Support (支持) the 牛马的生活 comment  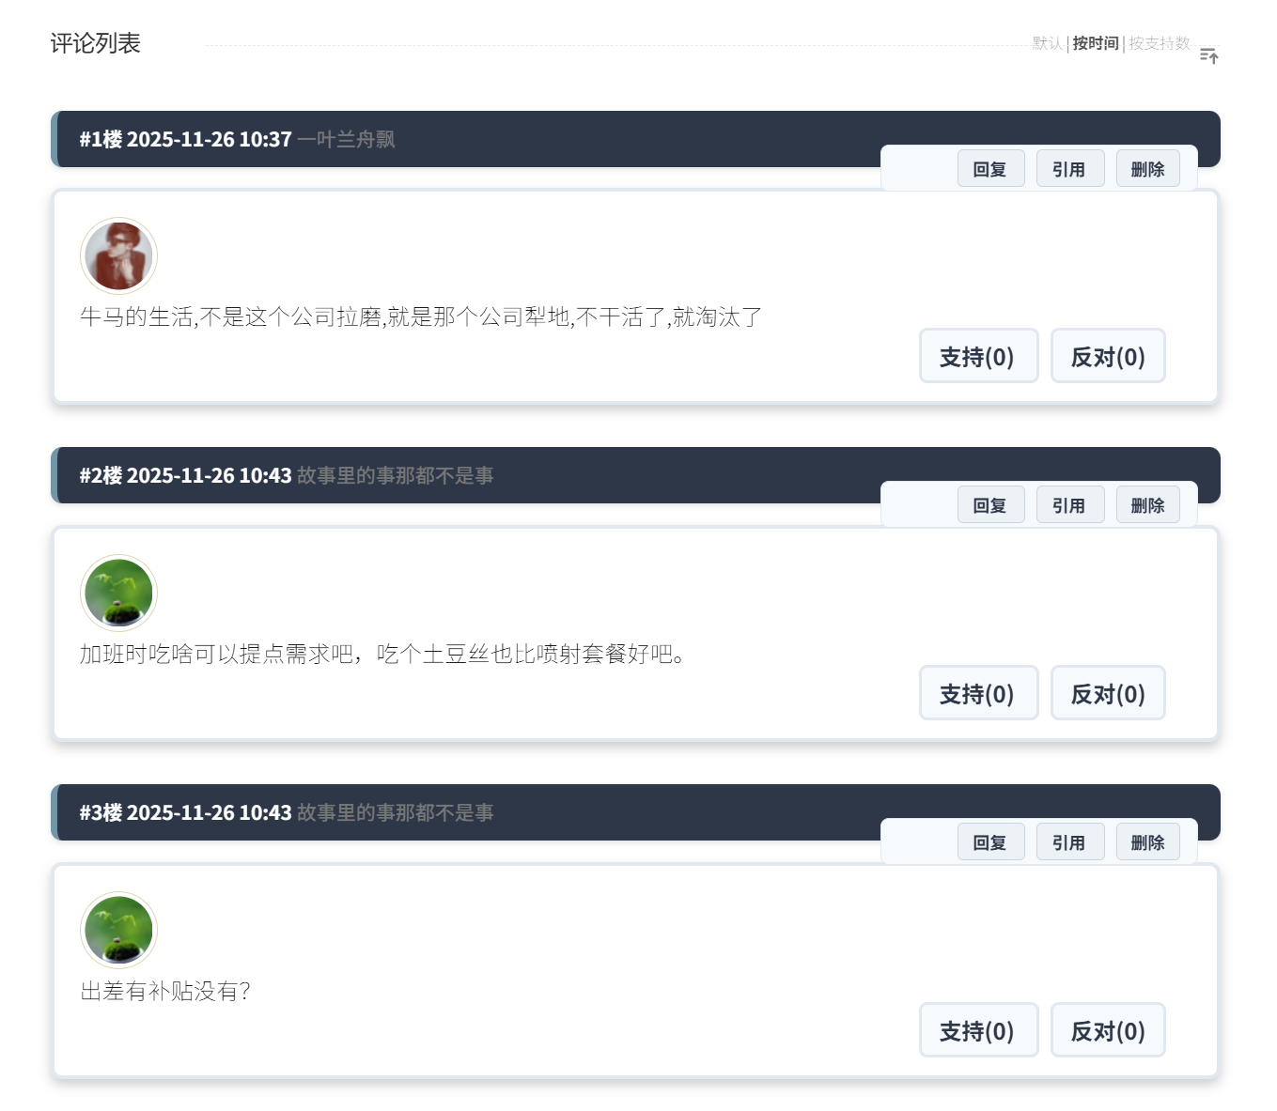pyautogui.click(x=978, y=356)
